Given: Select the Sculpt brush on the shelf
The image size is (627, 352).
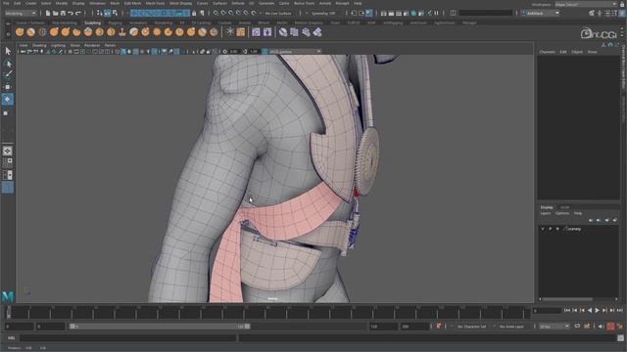Looking at the screenshot, I should pyautogui.click(x=20, y=32).
